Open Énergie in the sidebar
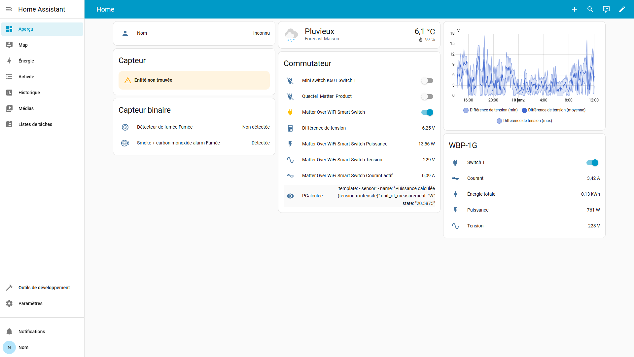Screen dimensions: 634x357 pyautogui.click(x=26, y=61)
